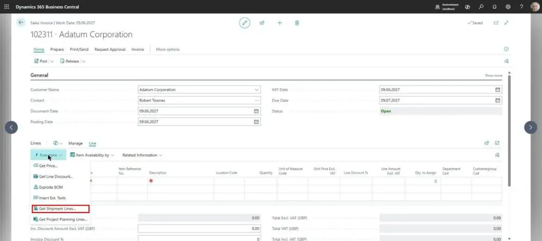Go to next slide arrow
The height and width of the screenshot is (241, 542).
coord(530,127)
